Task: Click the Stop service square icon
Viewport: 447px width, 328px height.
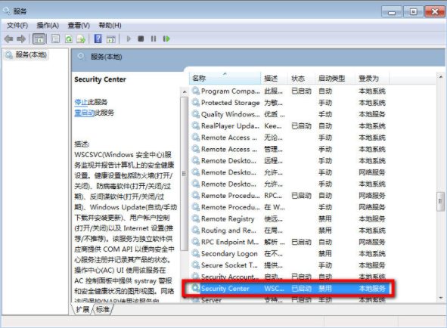Action: tap(141, 39)
